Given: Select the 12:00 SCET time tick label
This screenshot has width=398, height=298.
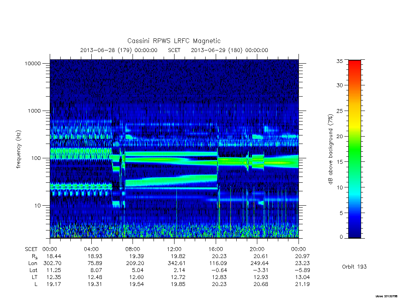Looking at the screenshot, I should 174,249.
